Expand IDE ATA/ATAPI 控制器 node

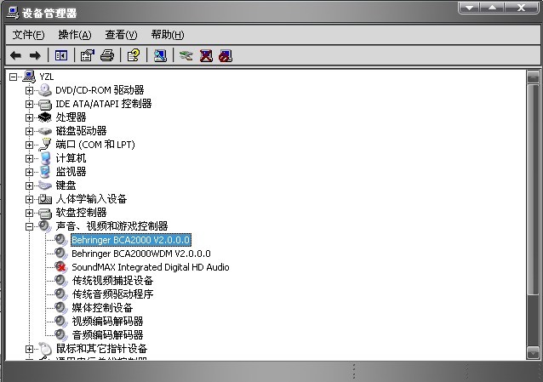(x=30, y=104)
